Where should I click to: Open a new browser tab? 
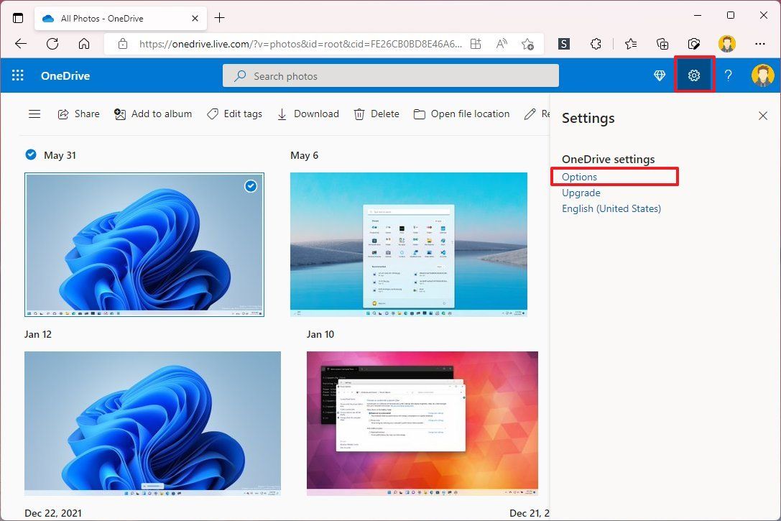click(220, 17)
